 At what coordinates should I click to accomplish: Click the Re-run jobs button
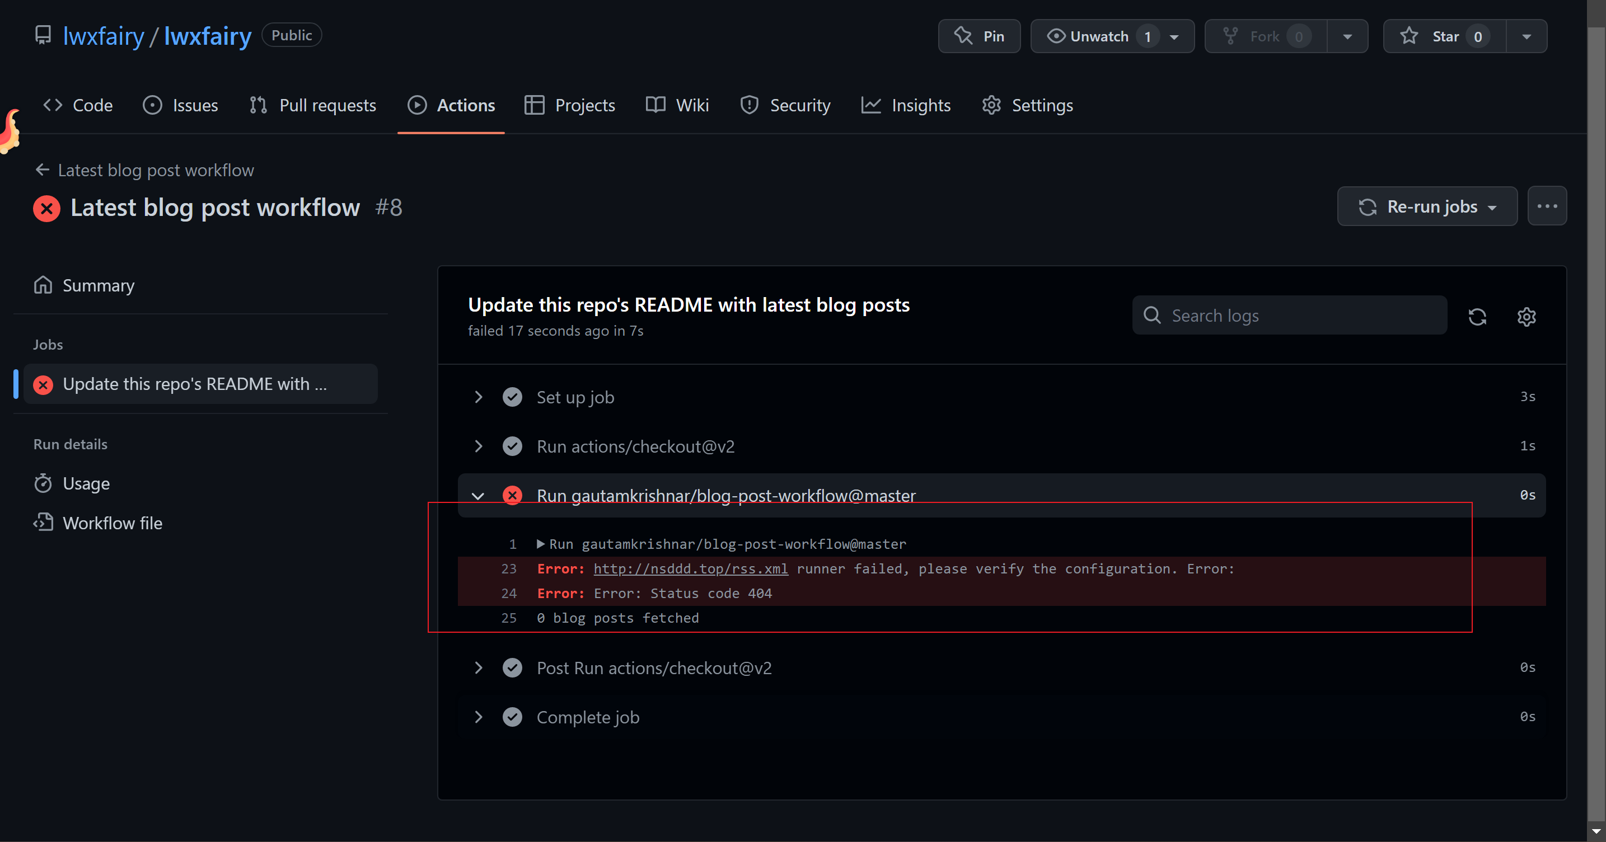[x=1427, y=206]
